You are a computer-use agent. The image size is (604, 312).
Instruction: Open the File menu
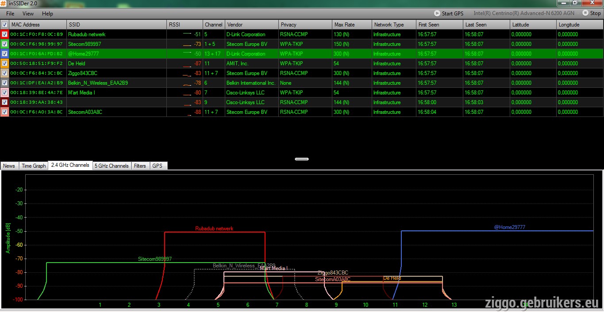tap(10, 14)
